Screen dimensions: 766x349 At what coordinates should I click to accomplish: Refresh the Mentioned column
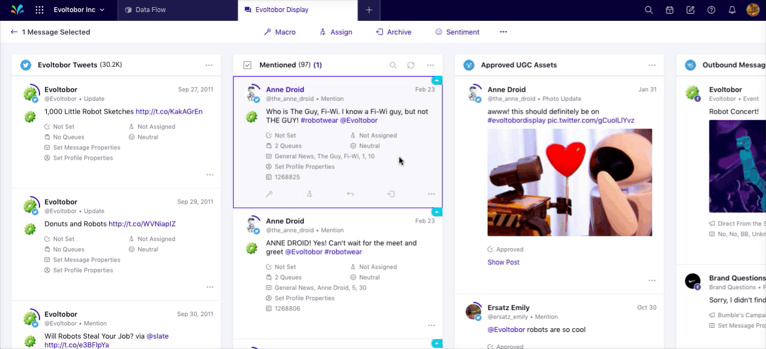pyautogui.click(x=410, y=65)
